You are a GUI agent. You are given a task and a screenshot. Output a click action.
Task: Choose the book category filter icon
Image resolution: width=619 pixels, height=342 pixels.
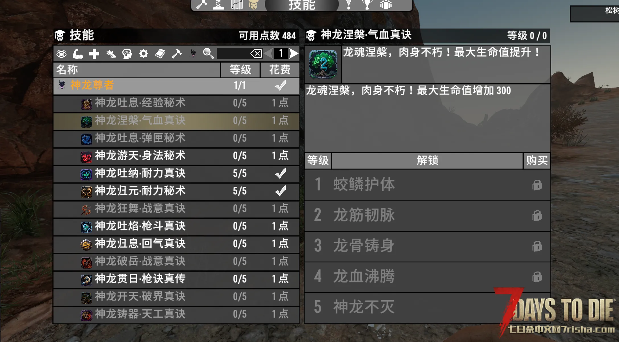point(160,53)
